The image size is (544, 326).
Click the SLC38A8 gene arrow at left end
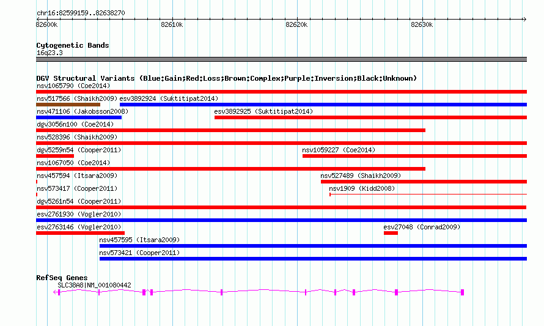point(55,292)
